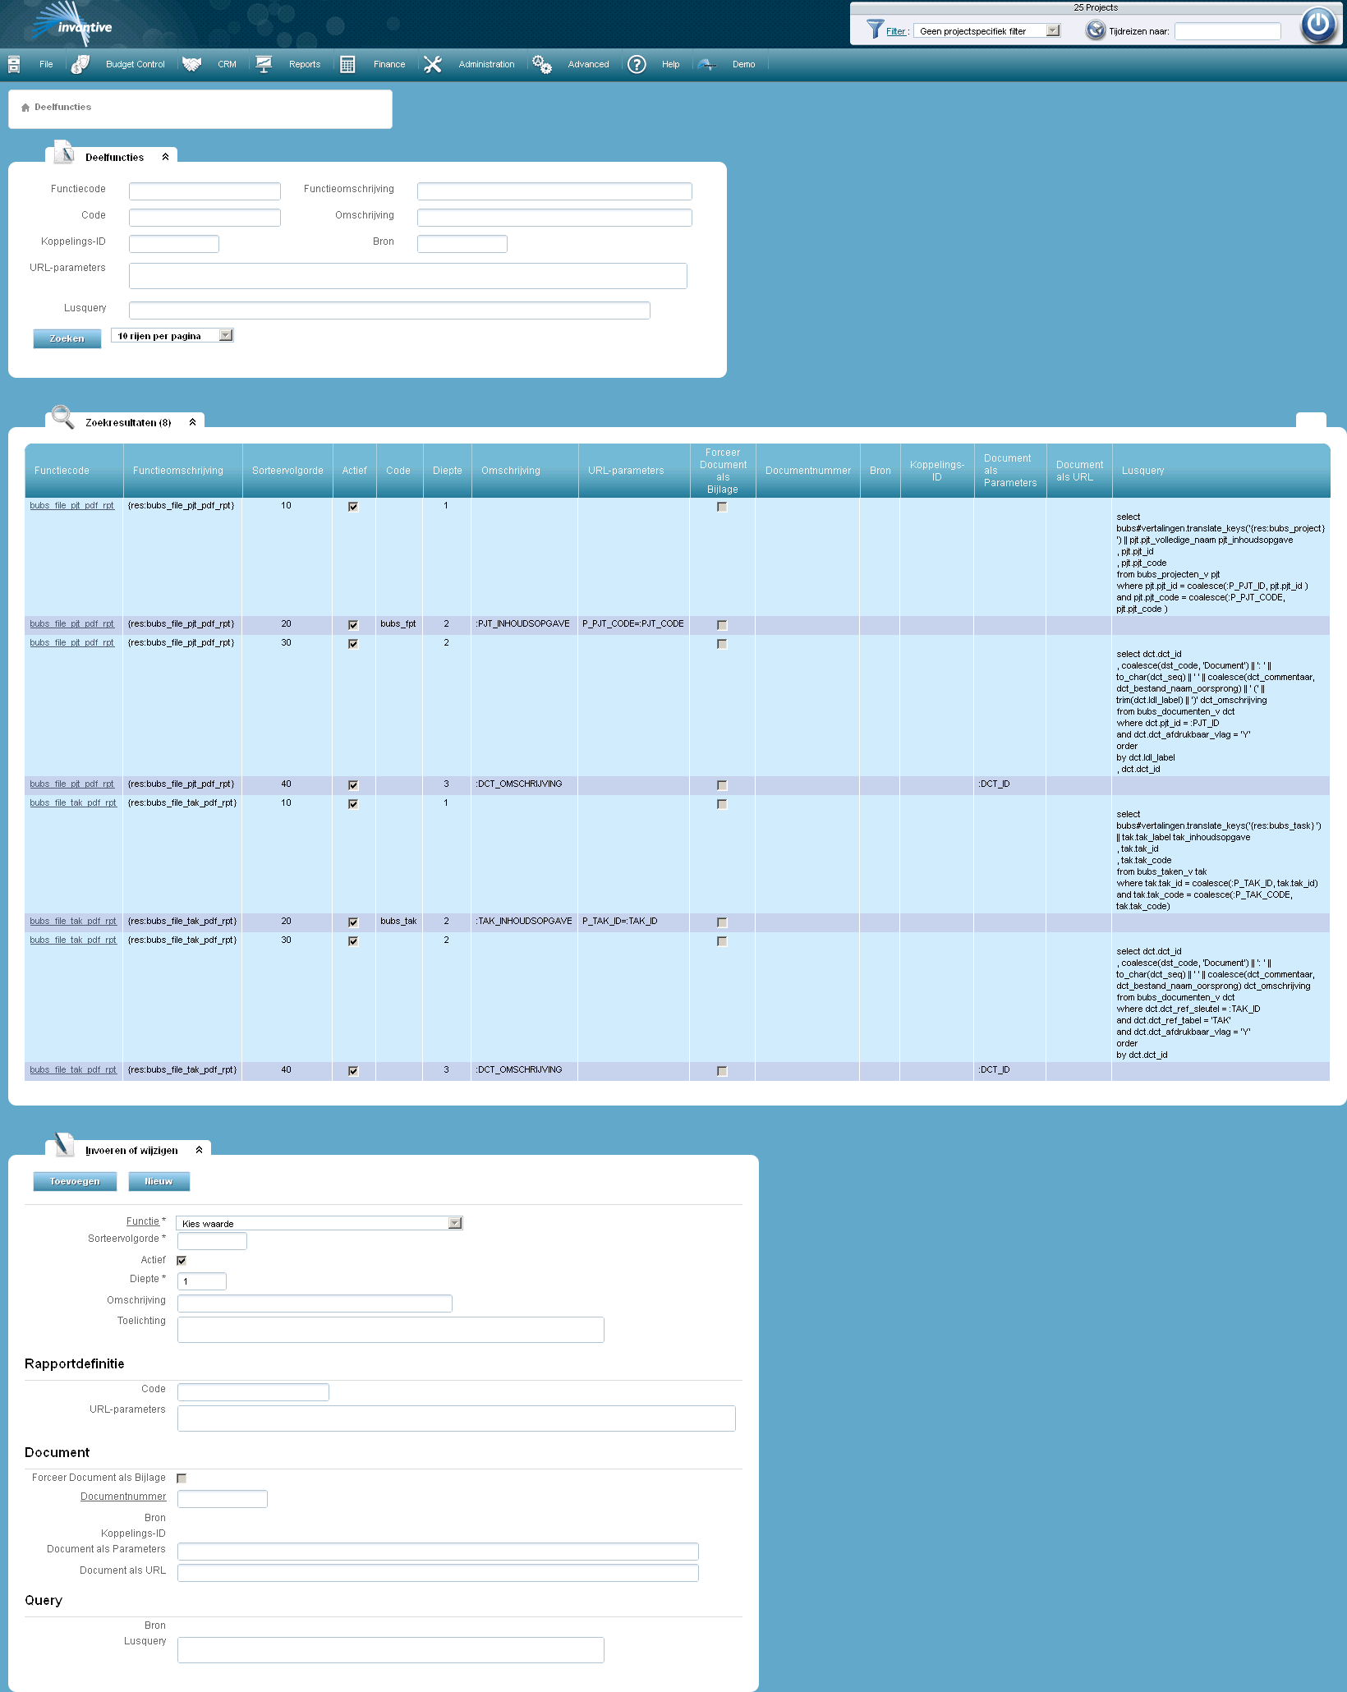Open first bubs_file_pjt_pdf_rpt link
1347x1692 pixels.
[x=72, y=506]
